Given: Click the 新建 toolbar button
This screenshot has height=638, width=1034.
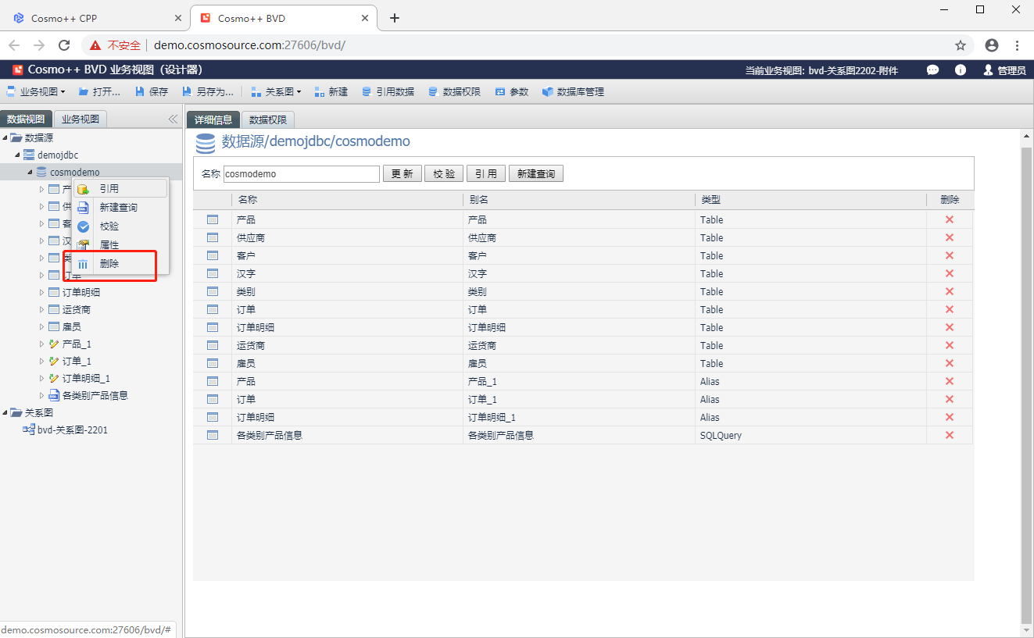Looking at the screenshot, I should 331,91.
